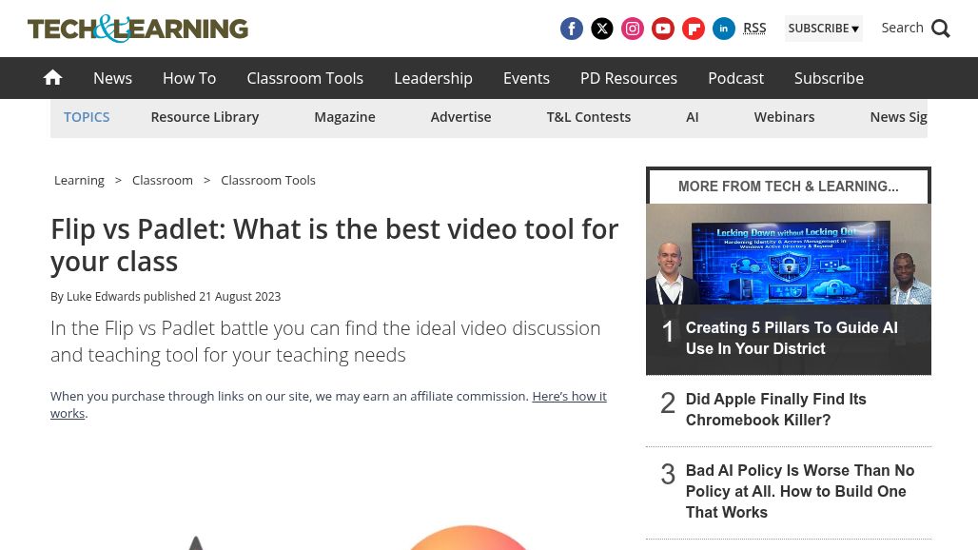Open the Flipboard social icon
The height and width of the screenshot is (550, 978).
[x=694, y=29]
